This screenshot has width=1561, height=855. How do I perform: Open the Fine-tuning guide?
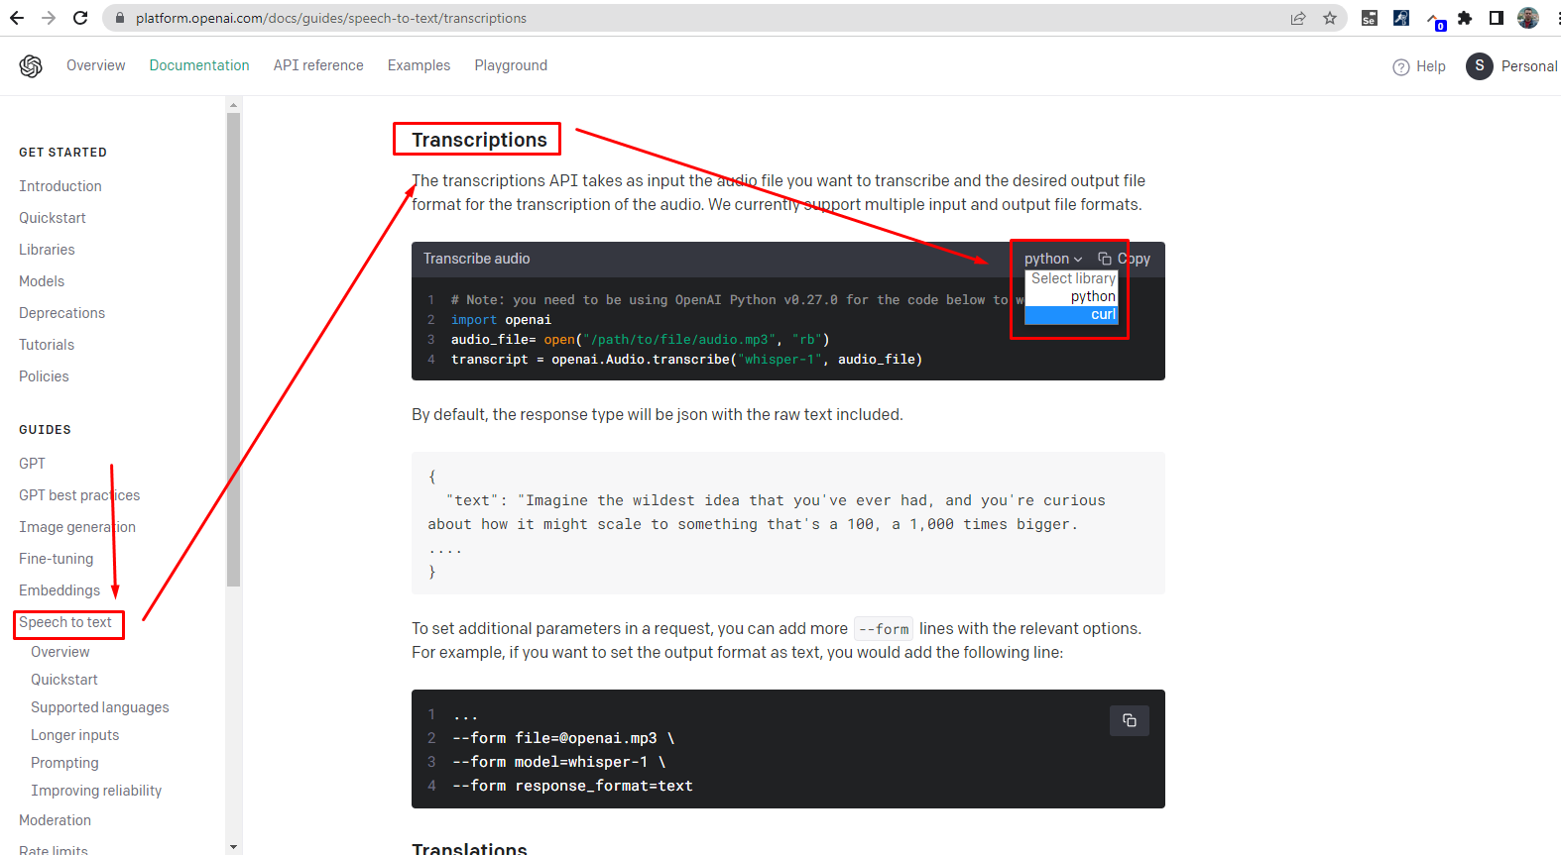(56, 559)
